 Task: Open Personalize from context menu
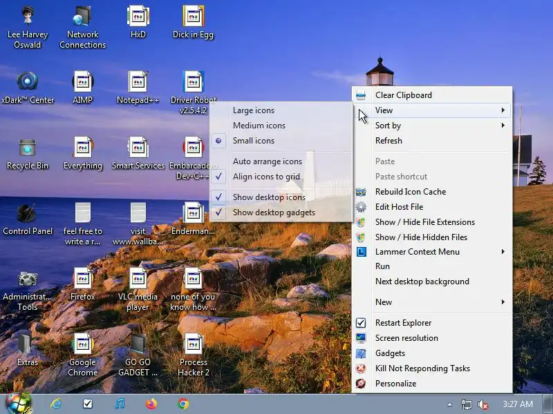pyautogui.click(x=432, y=384)
